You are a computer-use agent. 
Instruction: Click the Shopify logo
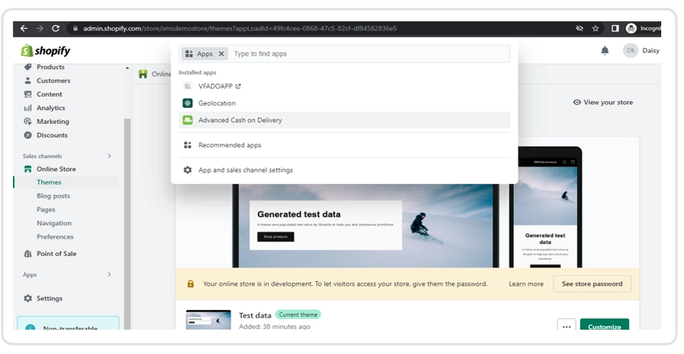pos(46,51)
